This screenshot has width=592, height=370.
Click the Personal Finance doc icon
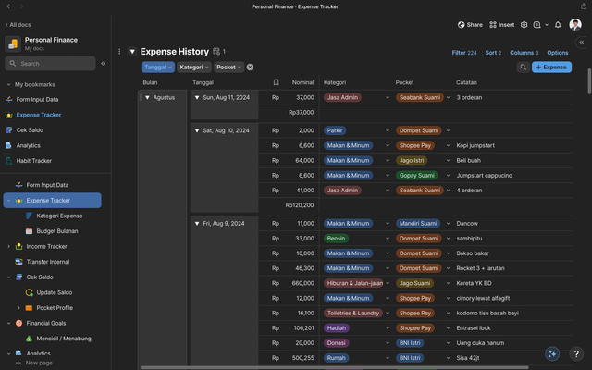pos(13,43)
